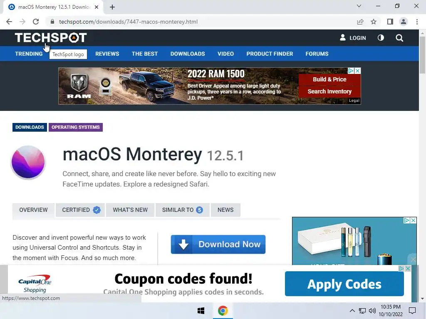Bookmark this page with the star icon
The height and width of the screenshot is (319, 426).
pos(374,22)
